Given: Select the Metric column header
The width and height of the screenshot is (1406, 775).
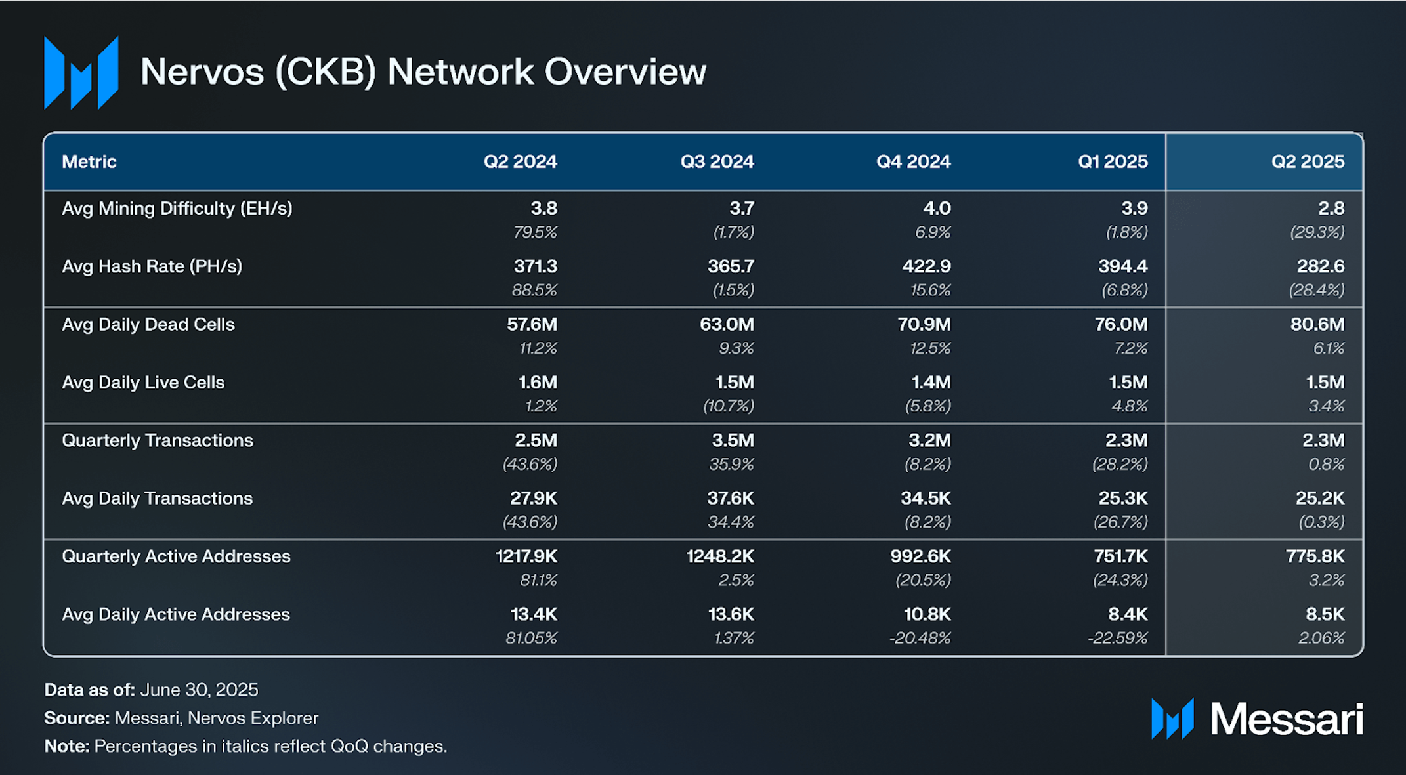Looking at the screenshot, I should click(x=89, y=161).
